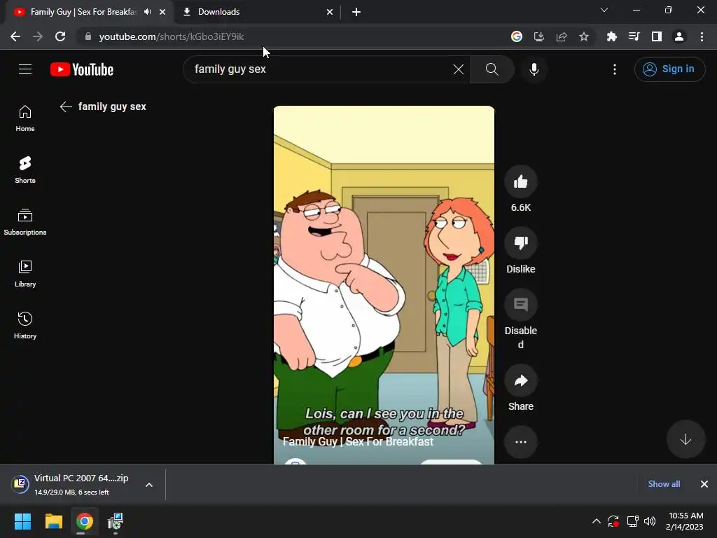Open more actions menu for the short
This screenshot has height=538, width=717.
click(x=520, y=442)
